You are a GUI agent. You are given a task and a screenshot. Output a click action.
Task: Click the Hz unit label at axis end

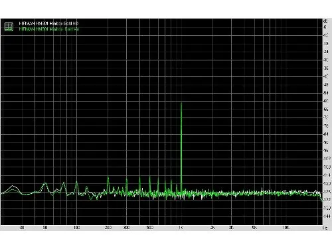pos(325,228)
